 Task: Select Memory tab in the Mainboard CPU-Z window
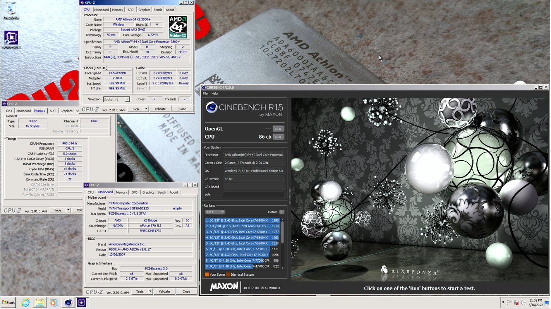click(x=121, y=192)
